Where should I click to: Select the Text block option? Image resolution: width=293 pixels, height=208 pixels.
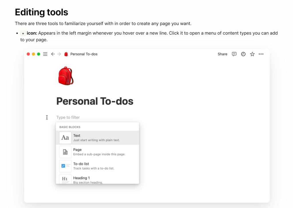pos(97,138)
